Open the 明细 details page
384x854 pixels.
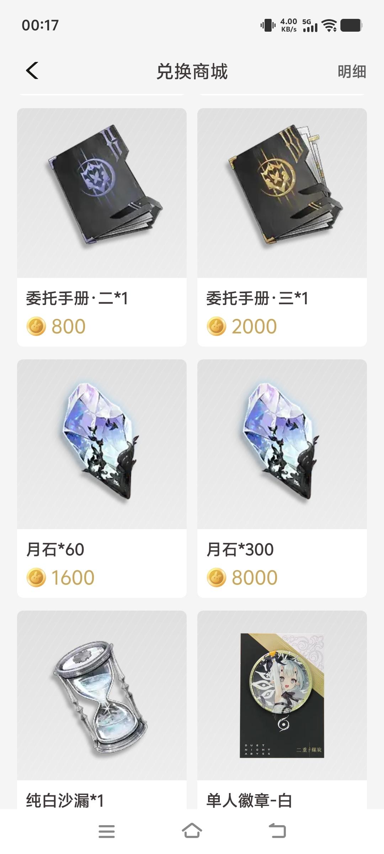coord(352,72)
